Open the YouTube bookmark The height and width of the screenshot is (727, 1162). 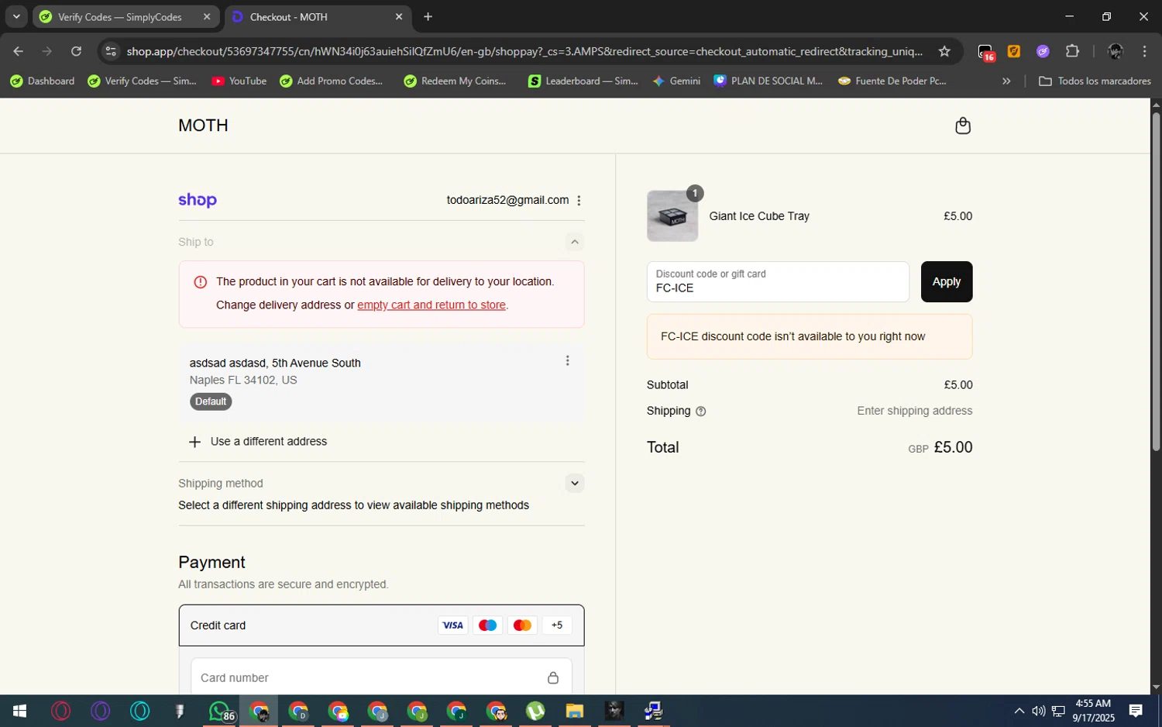click(x=239, y=81)
